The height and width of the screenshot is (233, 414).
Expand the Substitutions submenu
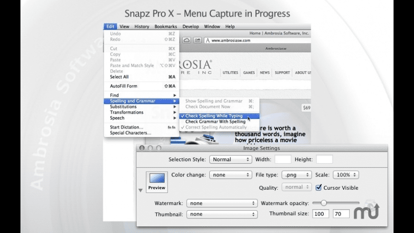(x=141, y=107)
